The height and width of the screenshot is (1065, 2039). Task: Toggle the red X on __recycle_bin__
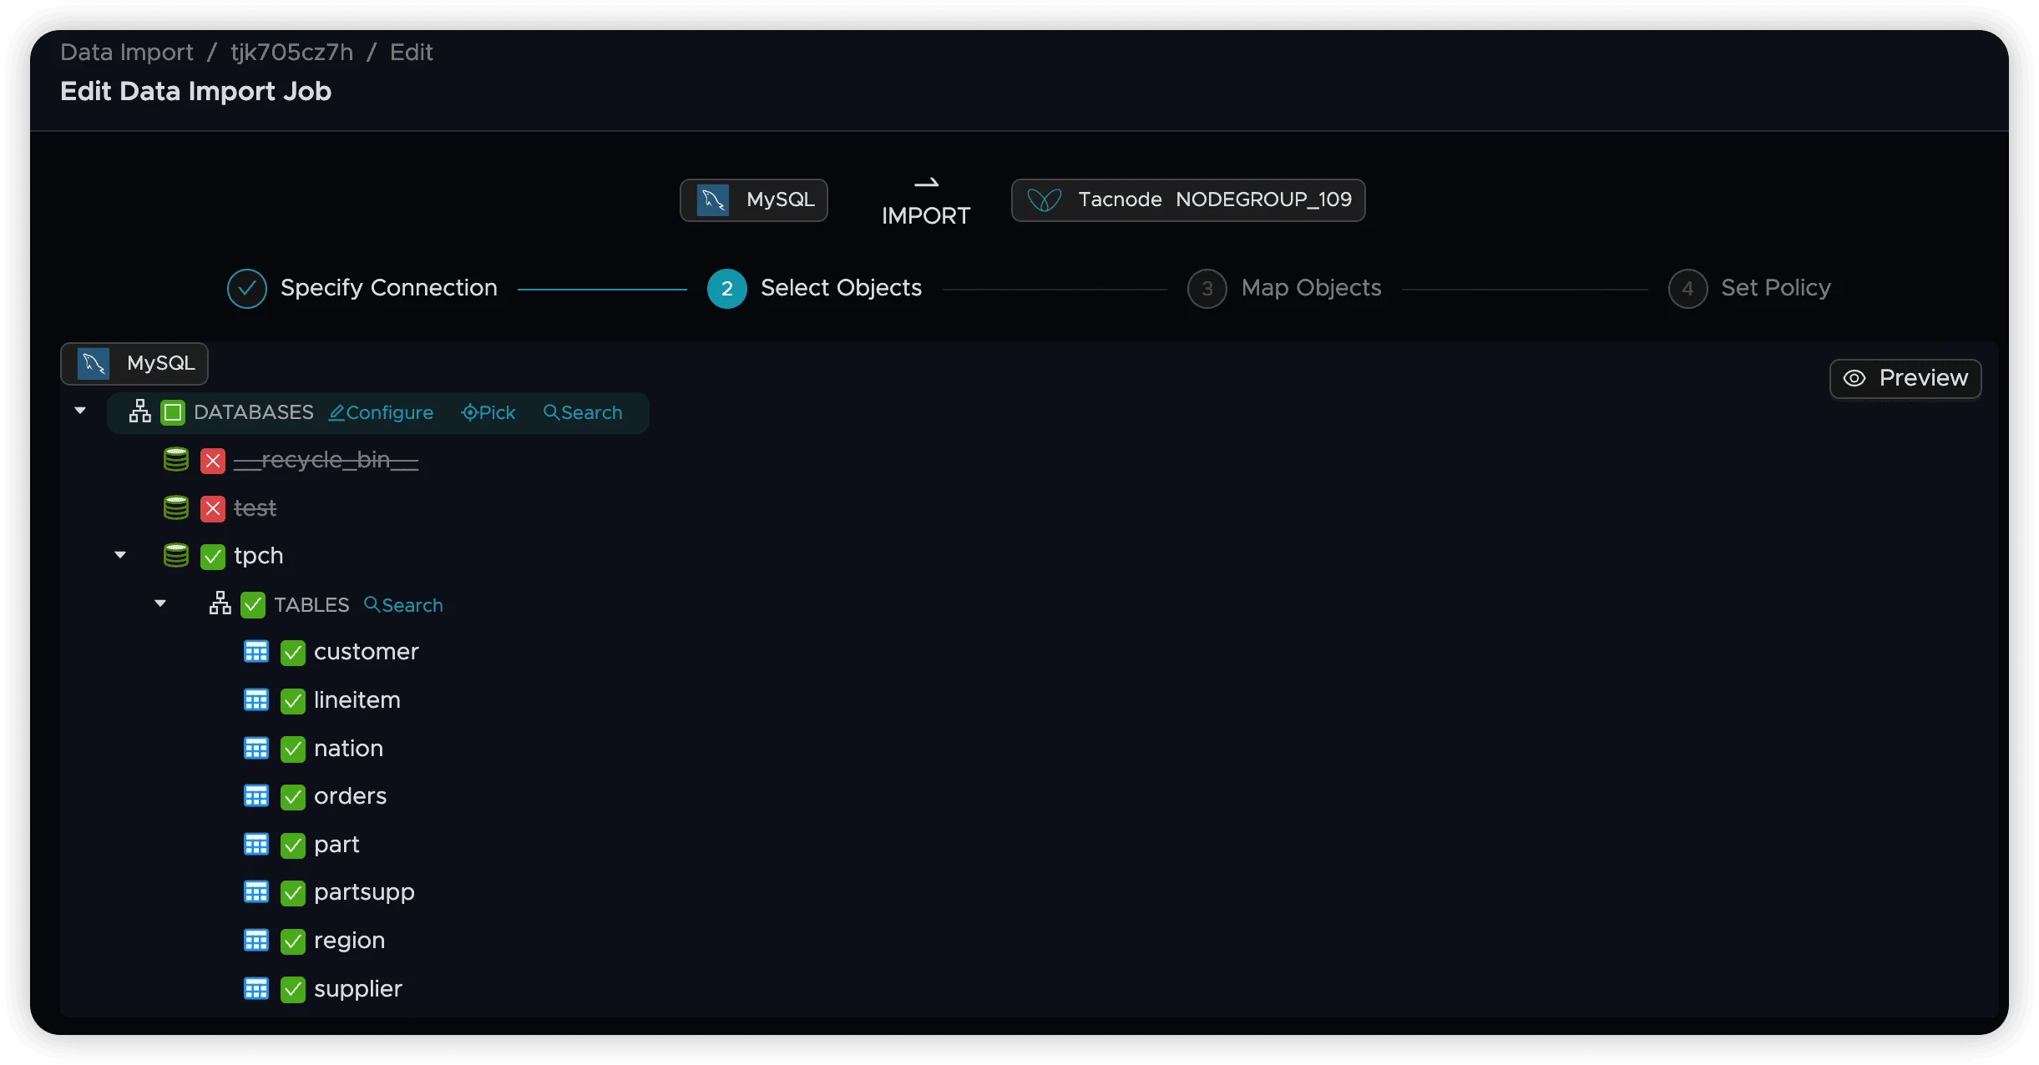point(213,461)
